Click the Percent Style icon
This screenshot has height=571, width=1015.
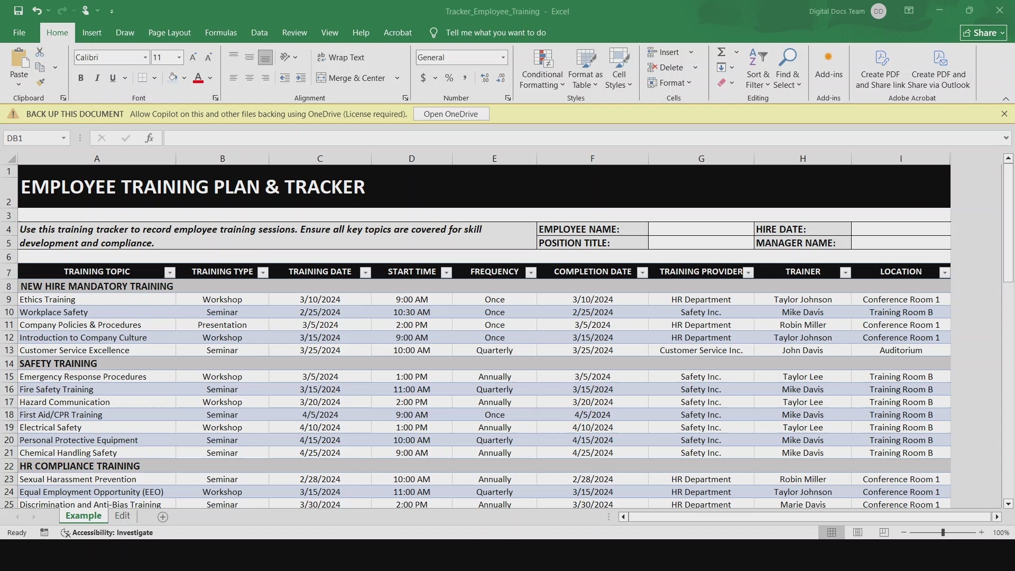[x=449, y=78]
